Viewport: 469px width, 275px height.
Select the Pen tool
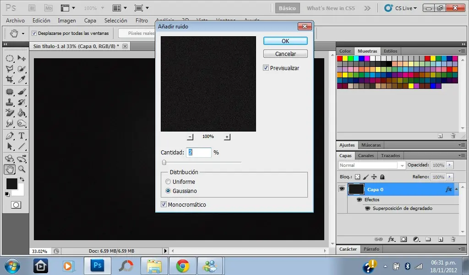tap(9, 136)
